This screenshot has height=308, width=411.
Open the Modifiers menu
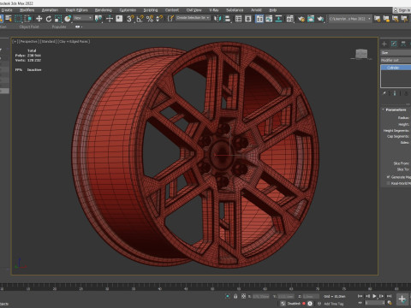pyautogui.click(x=27, y=10)
